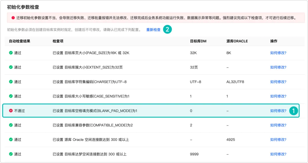Click 重新检查 to rerun the check
The height and width of the screenshot is (163, 308).
click(153, 30)
